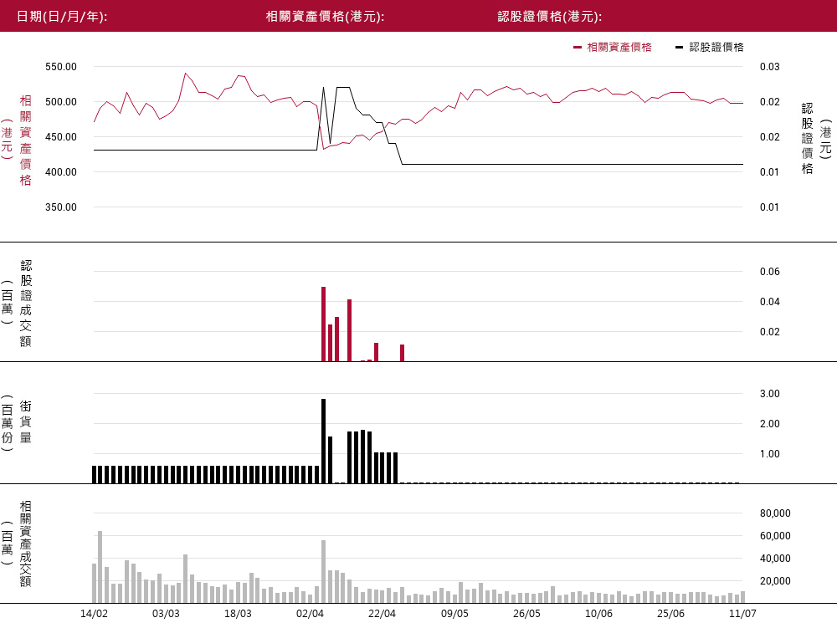Toggle the 相關資產價格 legend entry
837x628 pixels.
[613, 47]
